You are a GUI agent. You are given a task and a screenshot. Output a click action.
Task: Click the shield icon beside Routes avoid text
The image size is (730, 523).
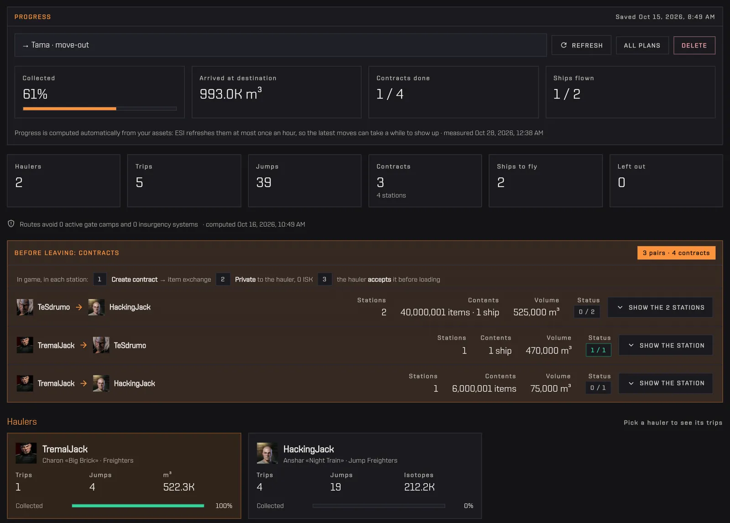coord(11,224)
